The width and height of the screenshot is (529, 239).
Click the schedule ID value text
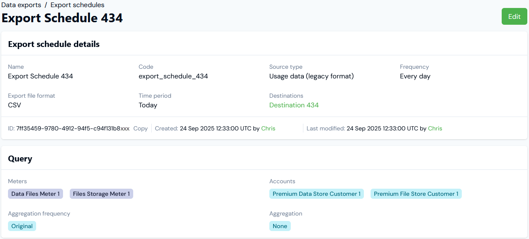(73, 129)
